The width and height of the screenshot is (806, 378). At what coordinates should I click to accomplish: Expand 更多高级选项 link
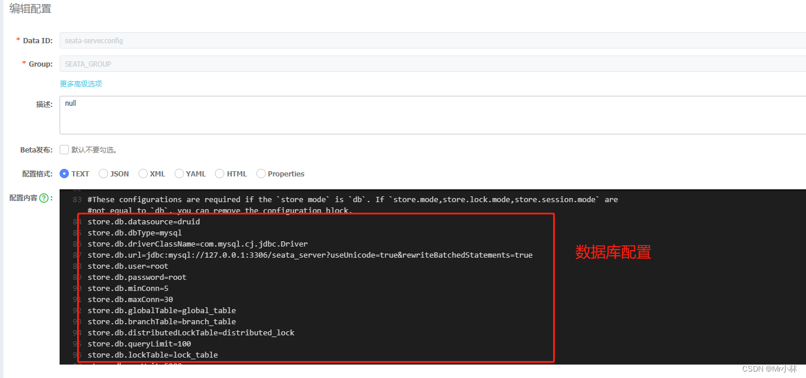point(81,84)
